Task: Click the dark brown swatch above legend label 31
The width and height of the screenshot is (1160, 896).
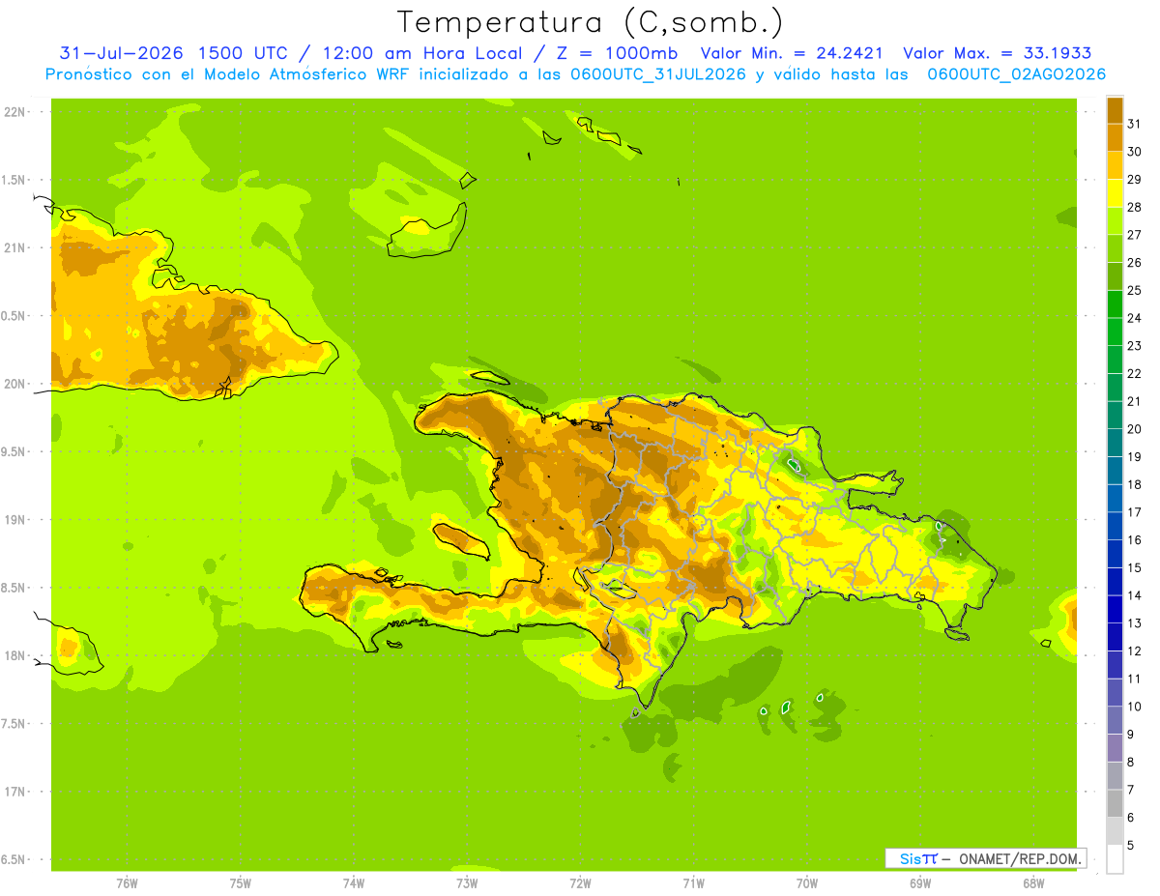Action: click(1115, 110)
